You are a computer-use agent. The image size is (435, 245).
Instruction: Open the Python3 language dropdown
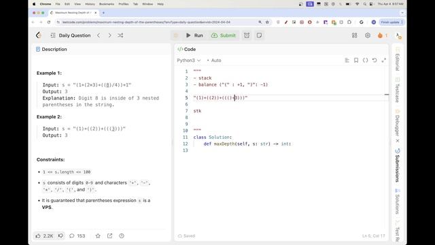pyautogui.click(x=189, y=61)
